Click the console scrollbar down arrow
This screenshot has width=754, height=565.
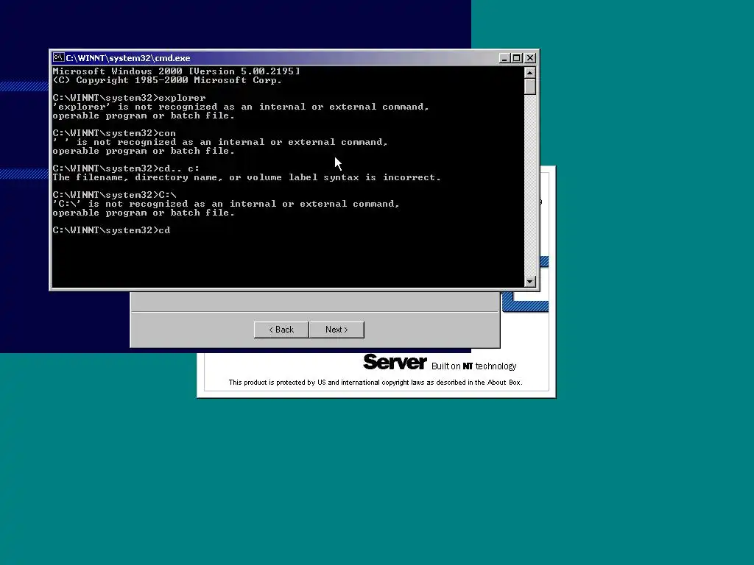530,282
